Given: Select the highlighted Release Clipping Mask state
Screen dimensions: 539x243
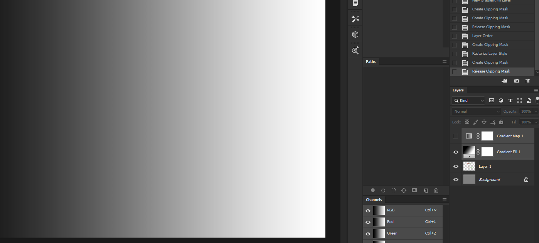Looking at the screenshot, I should (x=492, y=71).
